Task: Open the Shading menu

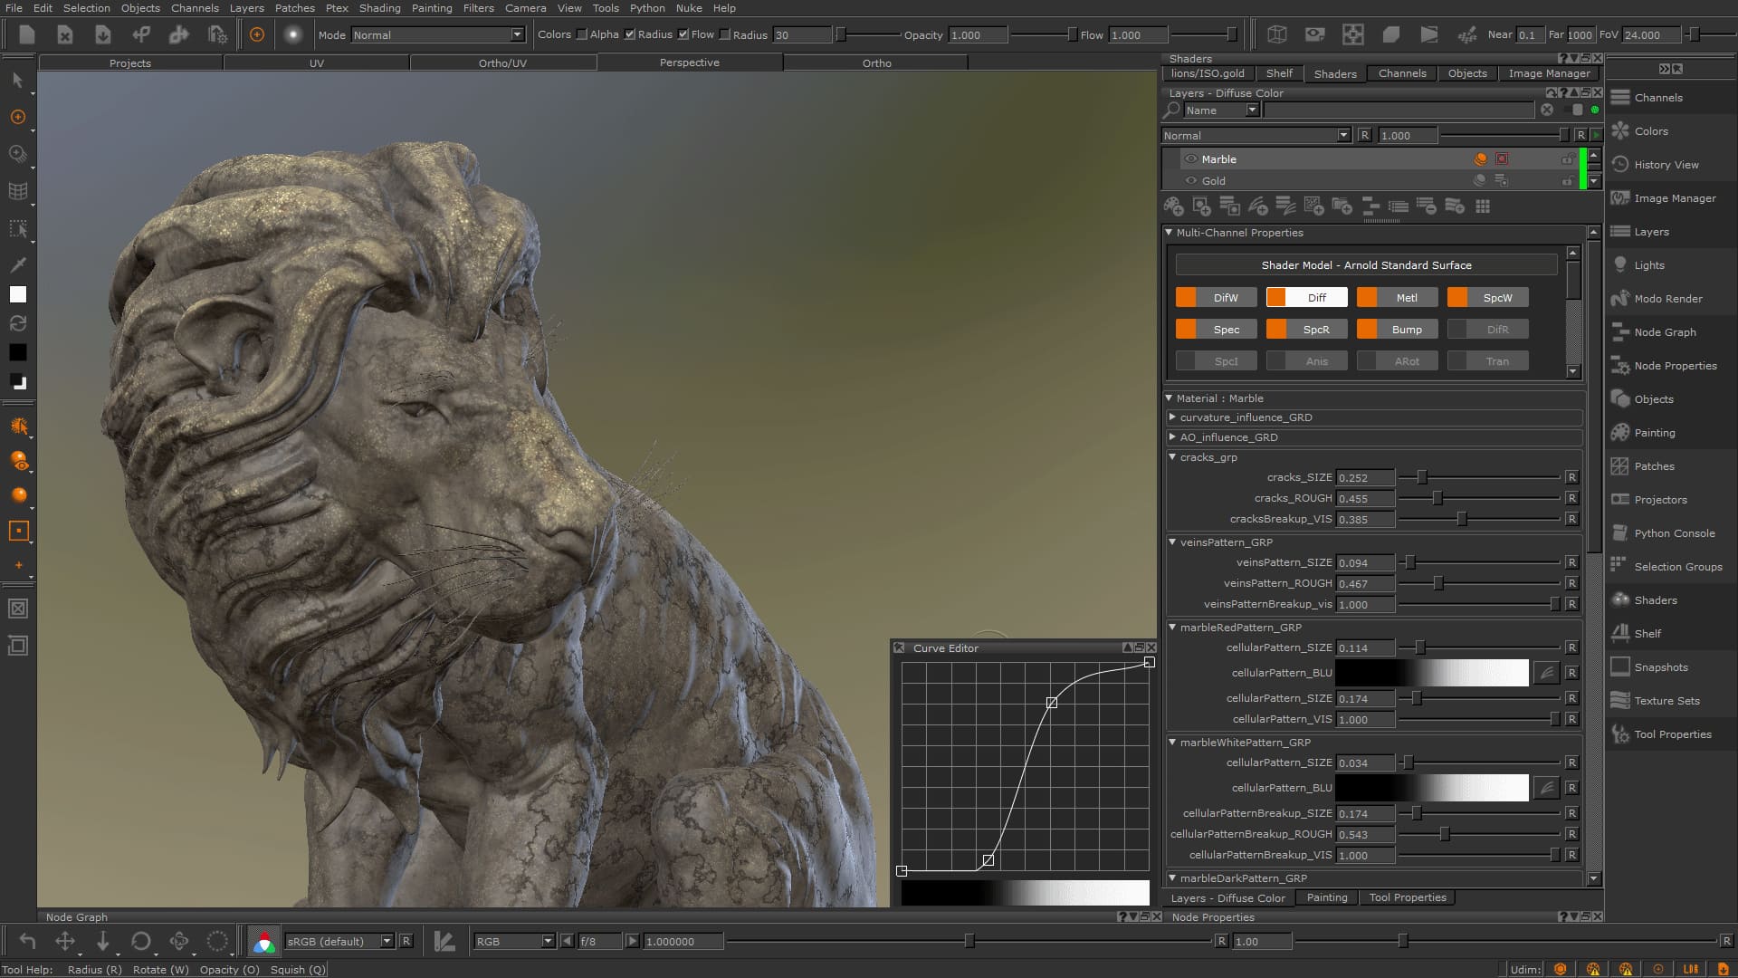Action: point(379,8)
